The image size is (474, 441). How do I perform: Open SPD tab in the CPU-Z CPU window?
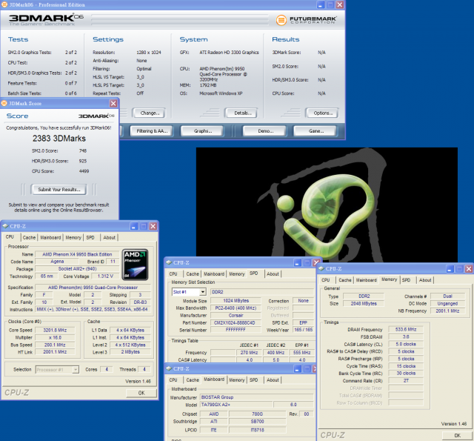[x=90, y=237]
